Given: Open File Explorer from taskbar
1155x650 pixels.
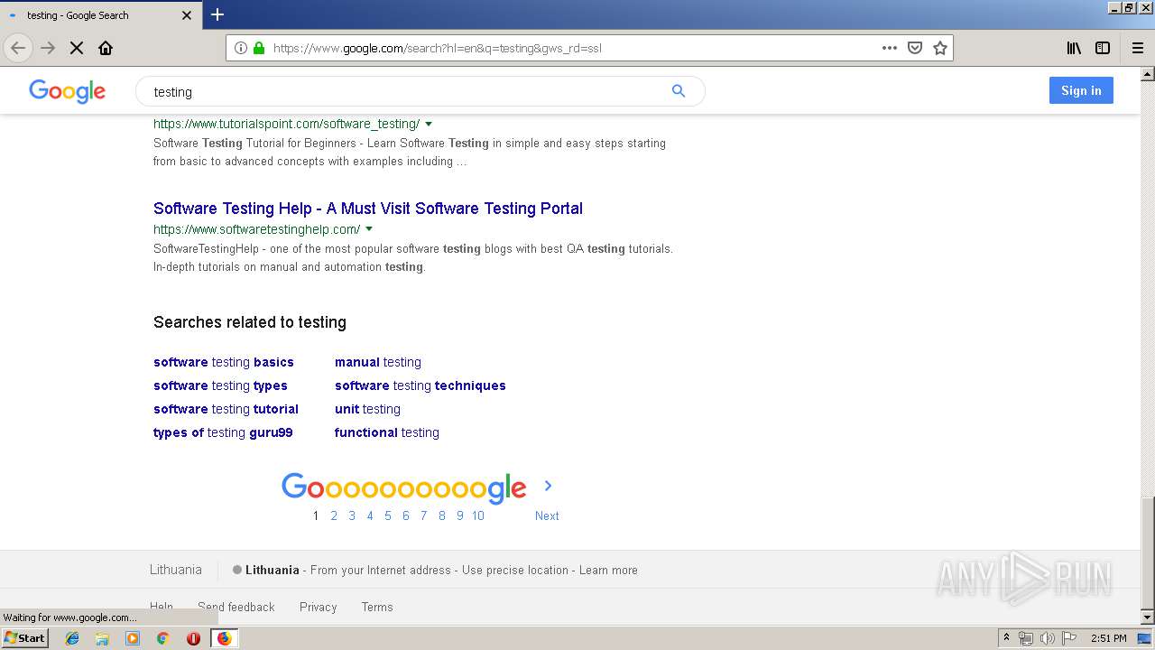Looking at the screenshot, I should [x=102, y=638].
